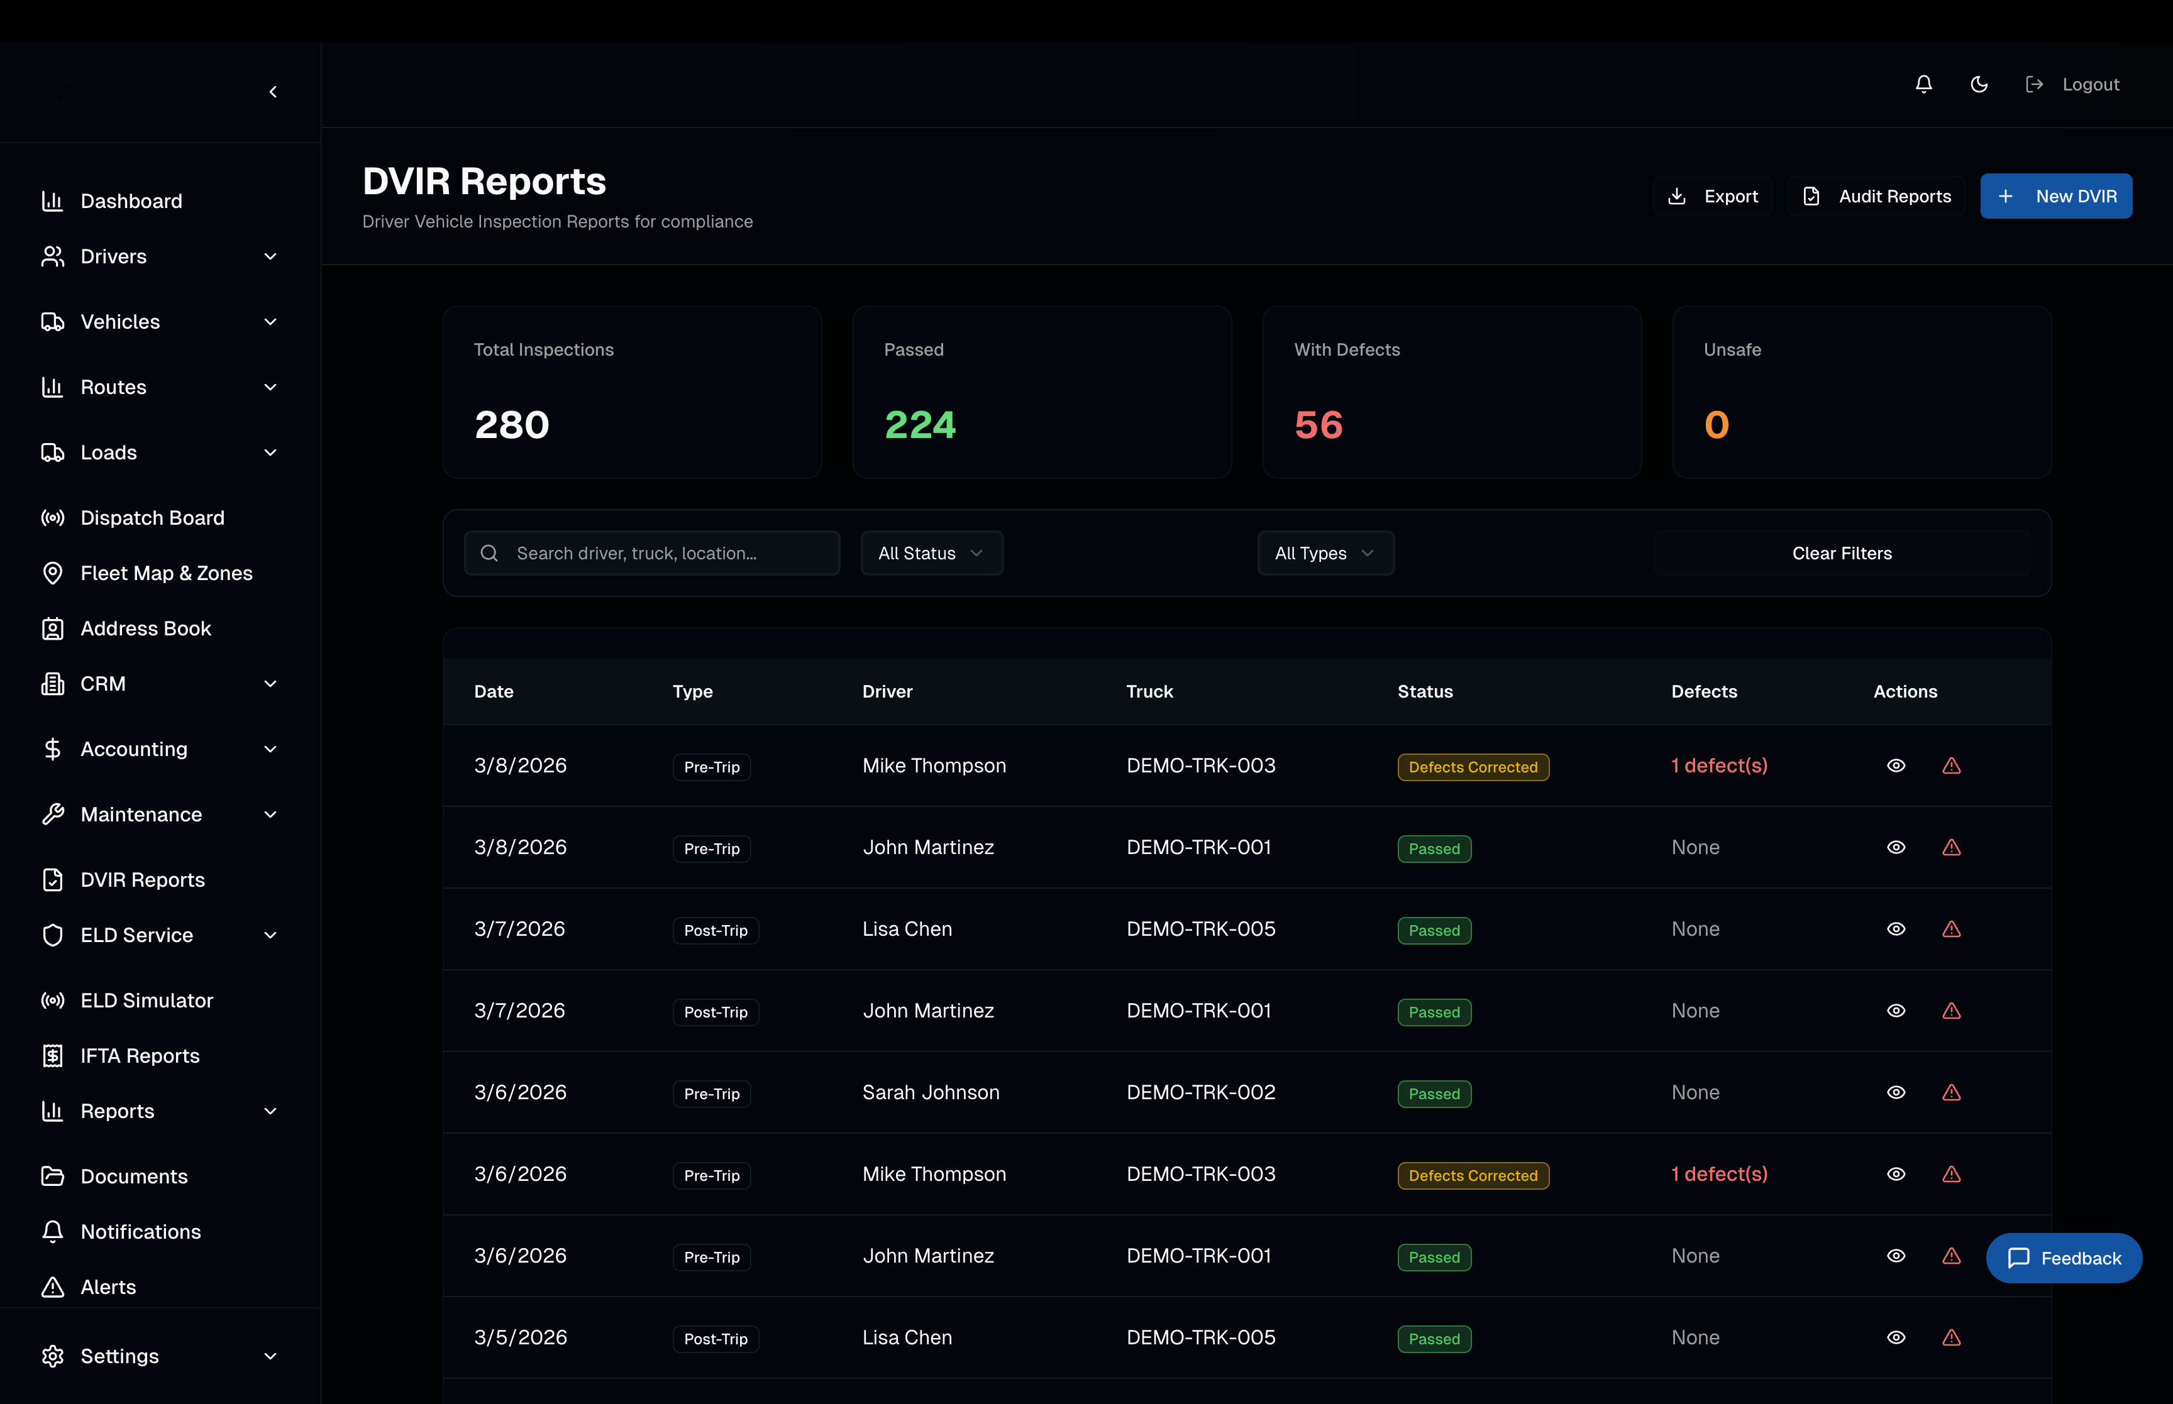Collapse the sidebar with left chevron
Viewport: 2173px width, 1404px height.
(x=273, y=92)
